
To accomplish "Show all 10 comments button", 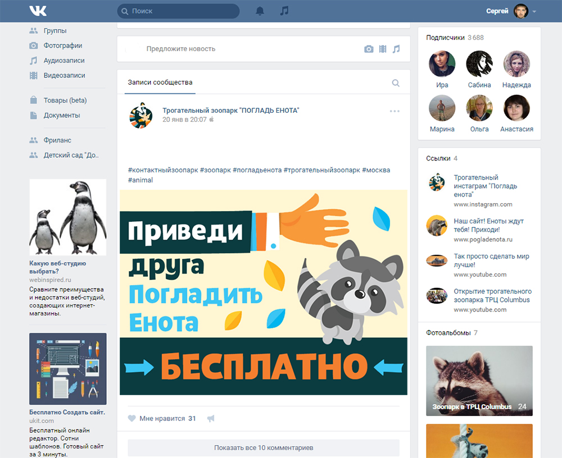I will click(x=264, y=447).
